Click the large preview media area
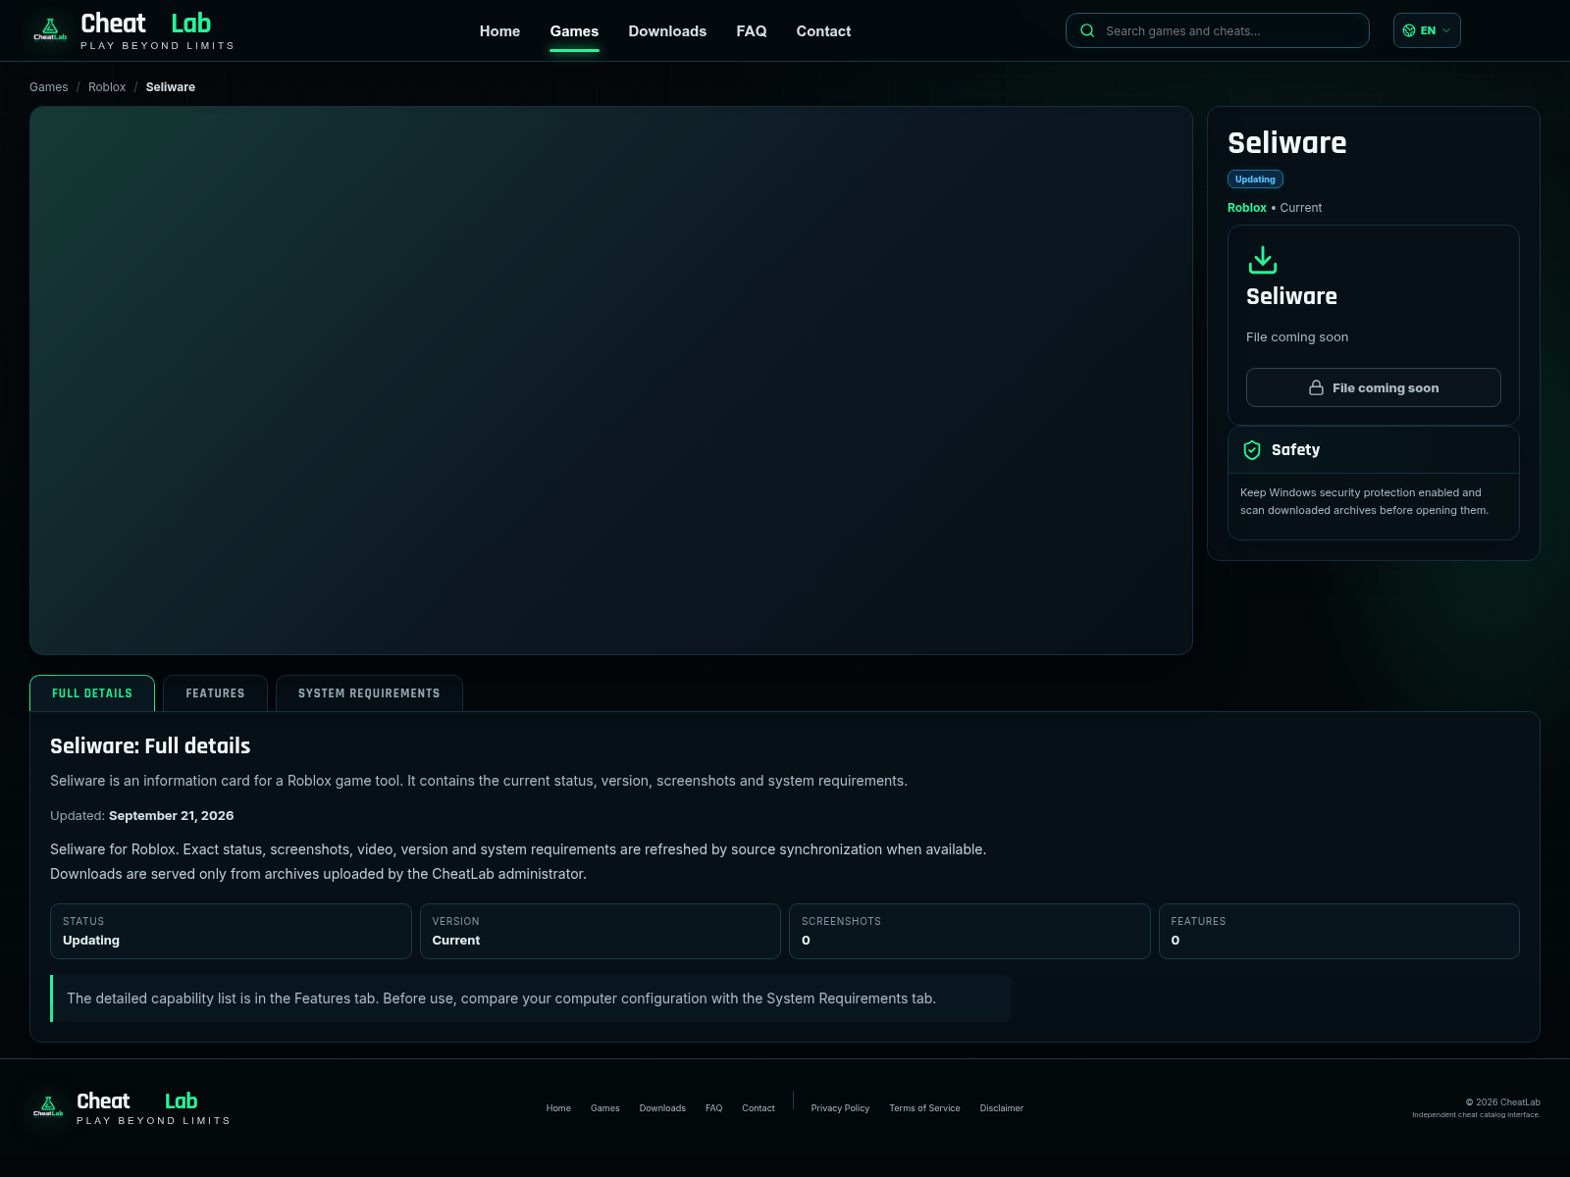This screenshot has width=1570, height=1177. [x=611, y=381]
